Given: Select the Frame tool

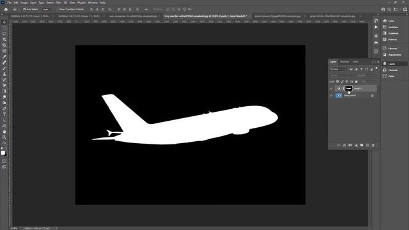Looking at the screenshot, I should [4, 51].
